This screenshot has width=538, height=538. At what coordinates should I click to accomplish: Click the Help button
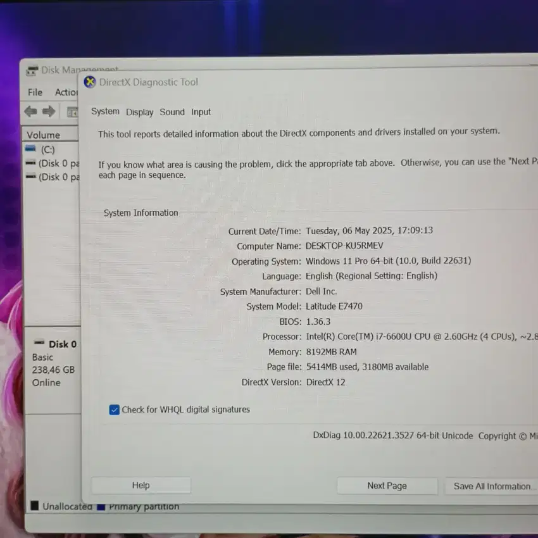coord(141,485)
